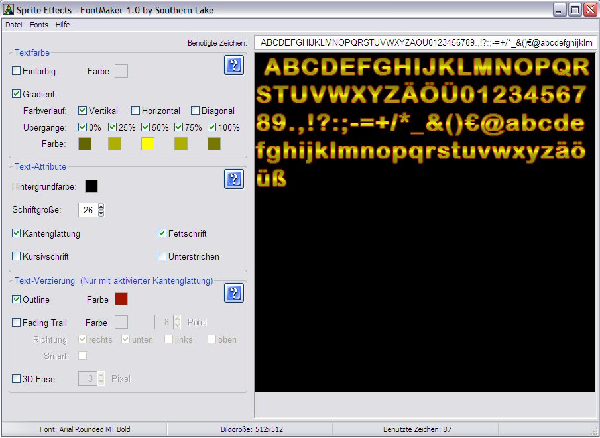Open the Text-Verzierung help question-mark icon
This screenshot has height=438, width=600.
pyautogui.click(x=234, y=293)
